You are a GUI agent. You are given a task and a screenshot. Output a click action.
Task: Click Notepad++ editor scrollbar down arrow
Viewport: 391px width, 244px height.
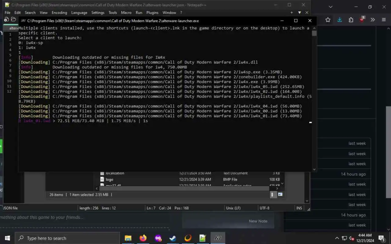point(307,201)
